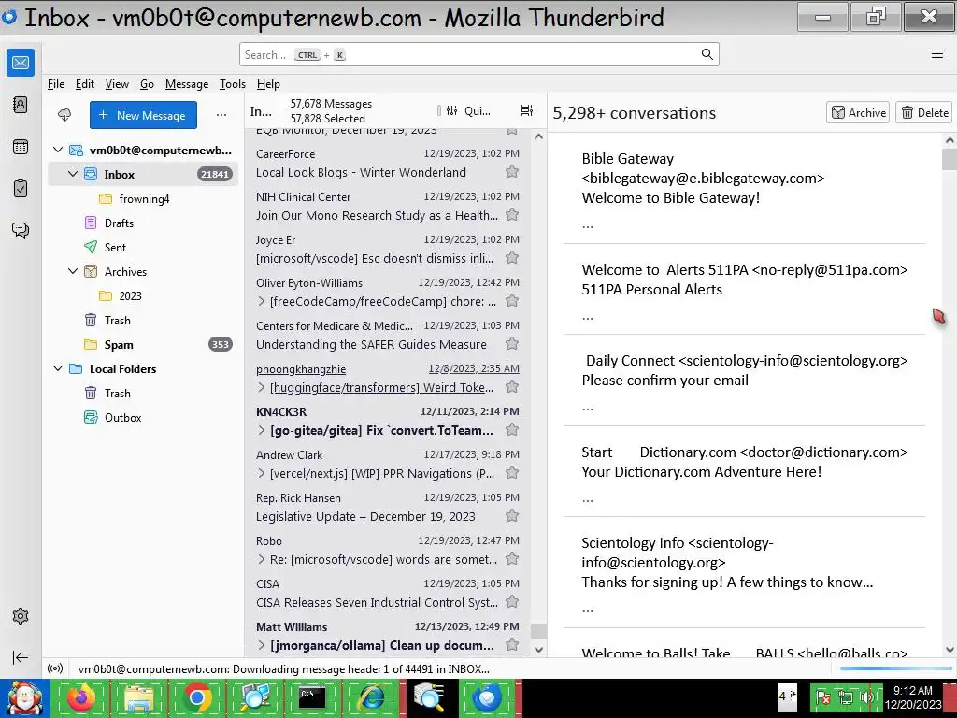
Task: Open the Tools menu
Action: click(233, 84)
